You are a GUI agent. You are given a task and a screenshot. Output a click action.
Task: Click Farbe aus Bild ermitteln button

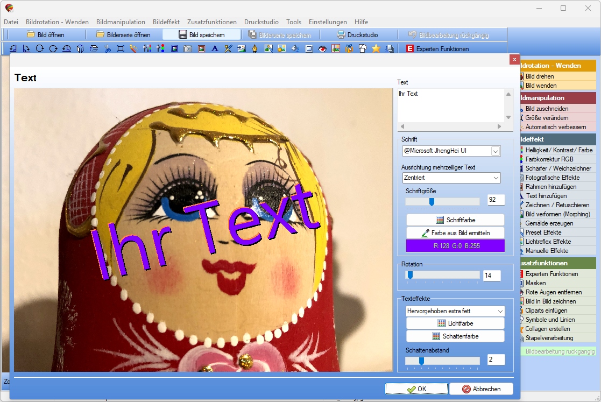455,233
